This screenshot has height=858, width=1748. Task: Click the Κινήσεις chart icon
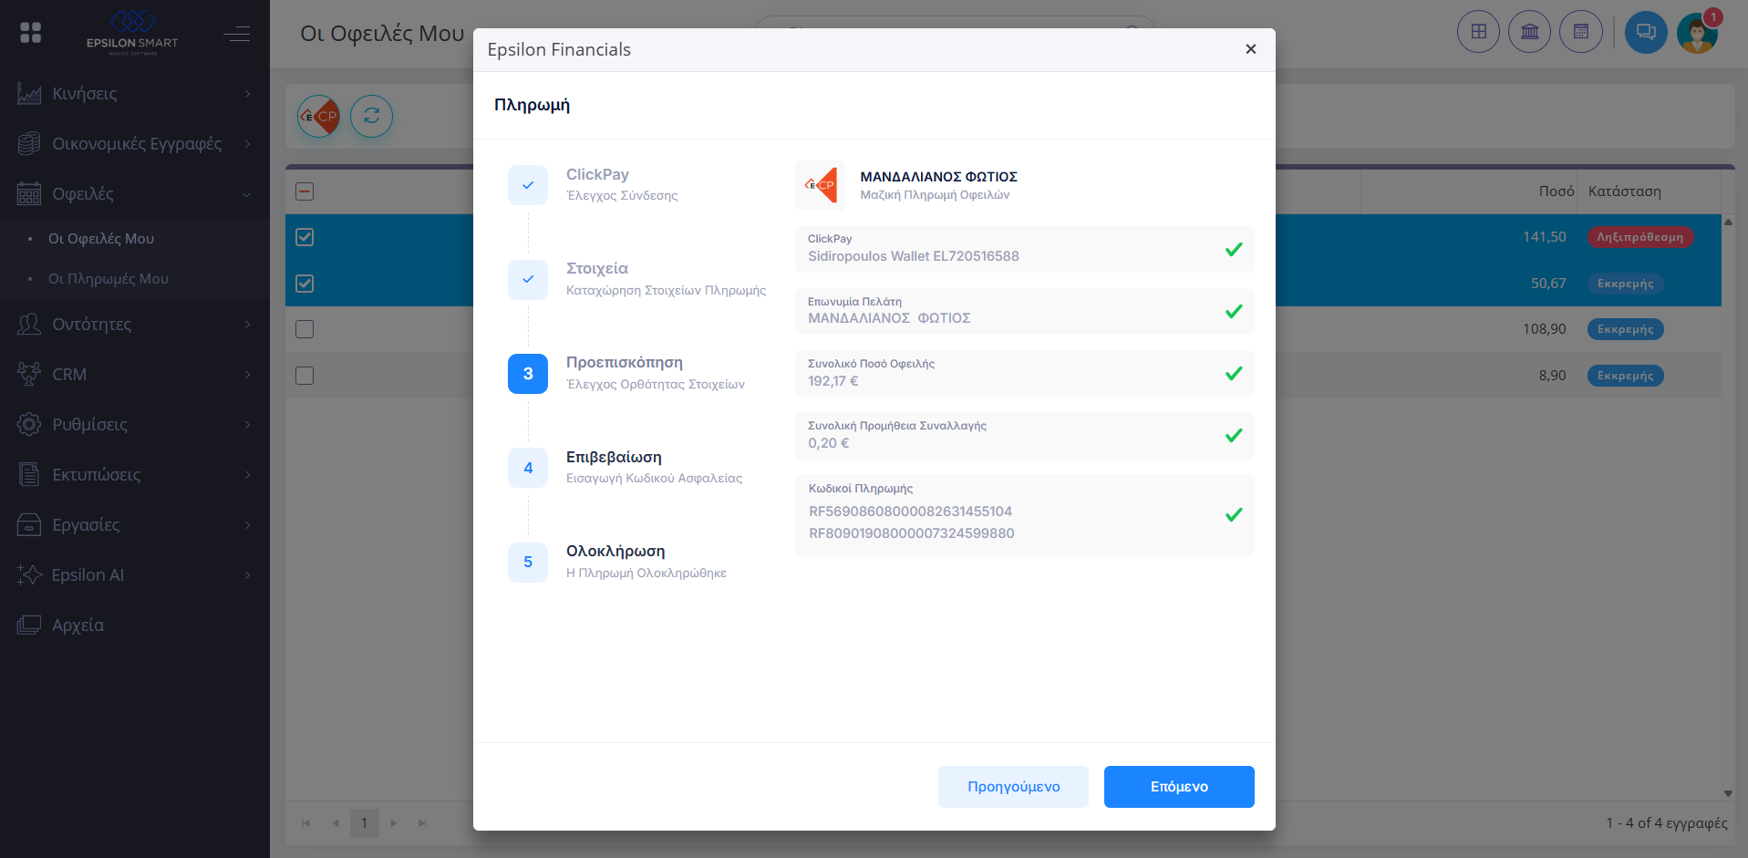(29, 94)
